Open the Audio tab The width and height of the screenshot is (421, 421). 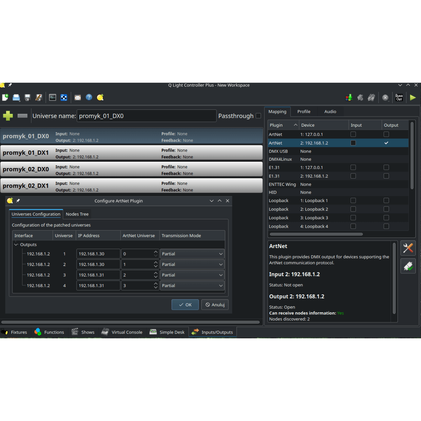[x=330, y=112]
